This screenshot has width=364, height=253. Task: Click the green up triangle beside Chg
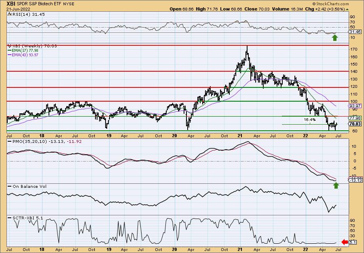(x=347, y=9)
